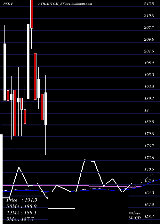Click the 170.5 price axis label
The height and width of the screenshot is (224, 160).
(x=149, y=169)
